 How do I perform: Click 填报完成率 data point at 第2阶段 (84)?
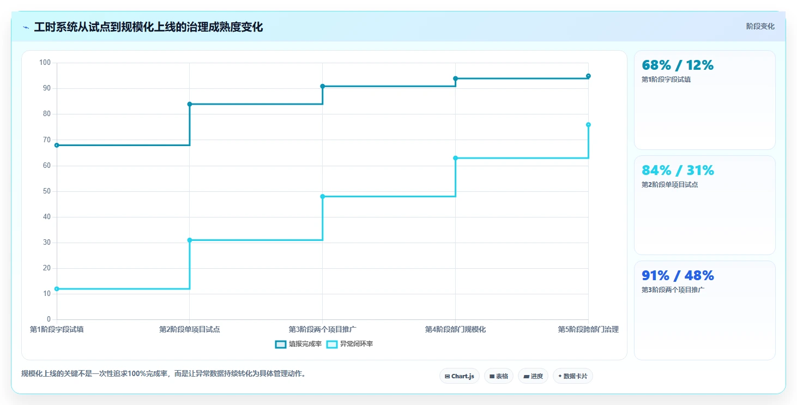pos(190,104)
